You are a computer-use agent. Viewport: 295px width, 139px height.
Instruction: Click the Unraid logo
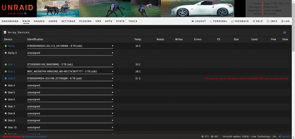(17, 7)
